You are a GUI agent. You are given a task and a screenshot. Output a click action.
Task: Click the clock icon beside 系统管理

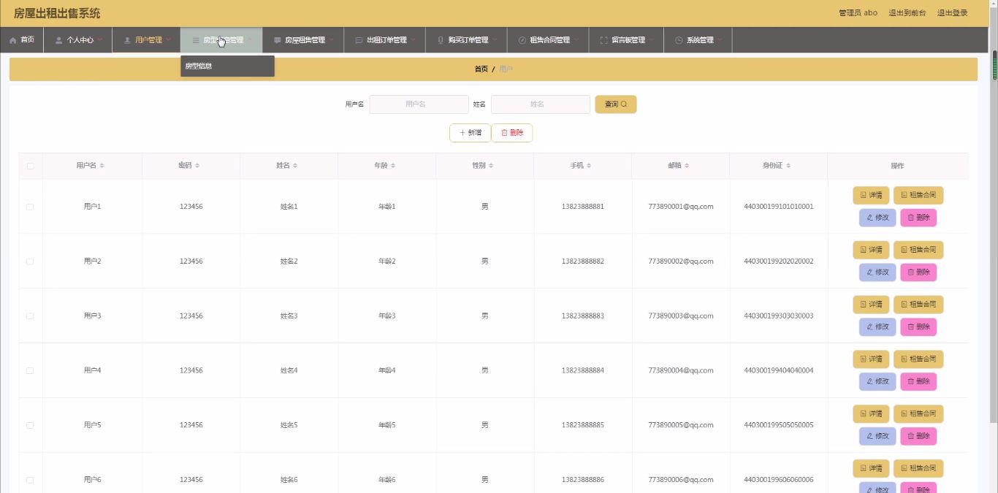click(679, 40)
